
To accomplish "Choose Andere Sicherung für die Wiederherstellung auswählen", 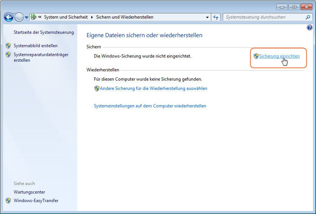I will (x=154, y=88).
